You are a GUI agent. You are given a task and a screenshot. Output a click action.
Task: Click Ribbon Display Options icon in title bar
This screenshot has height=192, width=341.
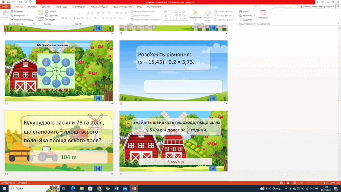[323, 2]
